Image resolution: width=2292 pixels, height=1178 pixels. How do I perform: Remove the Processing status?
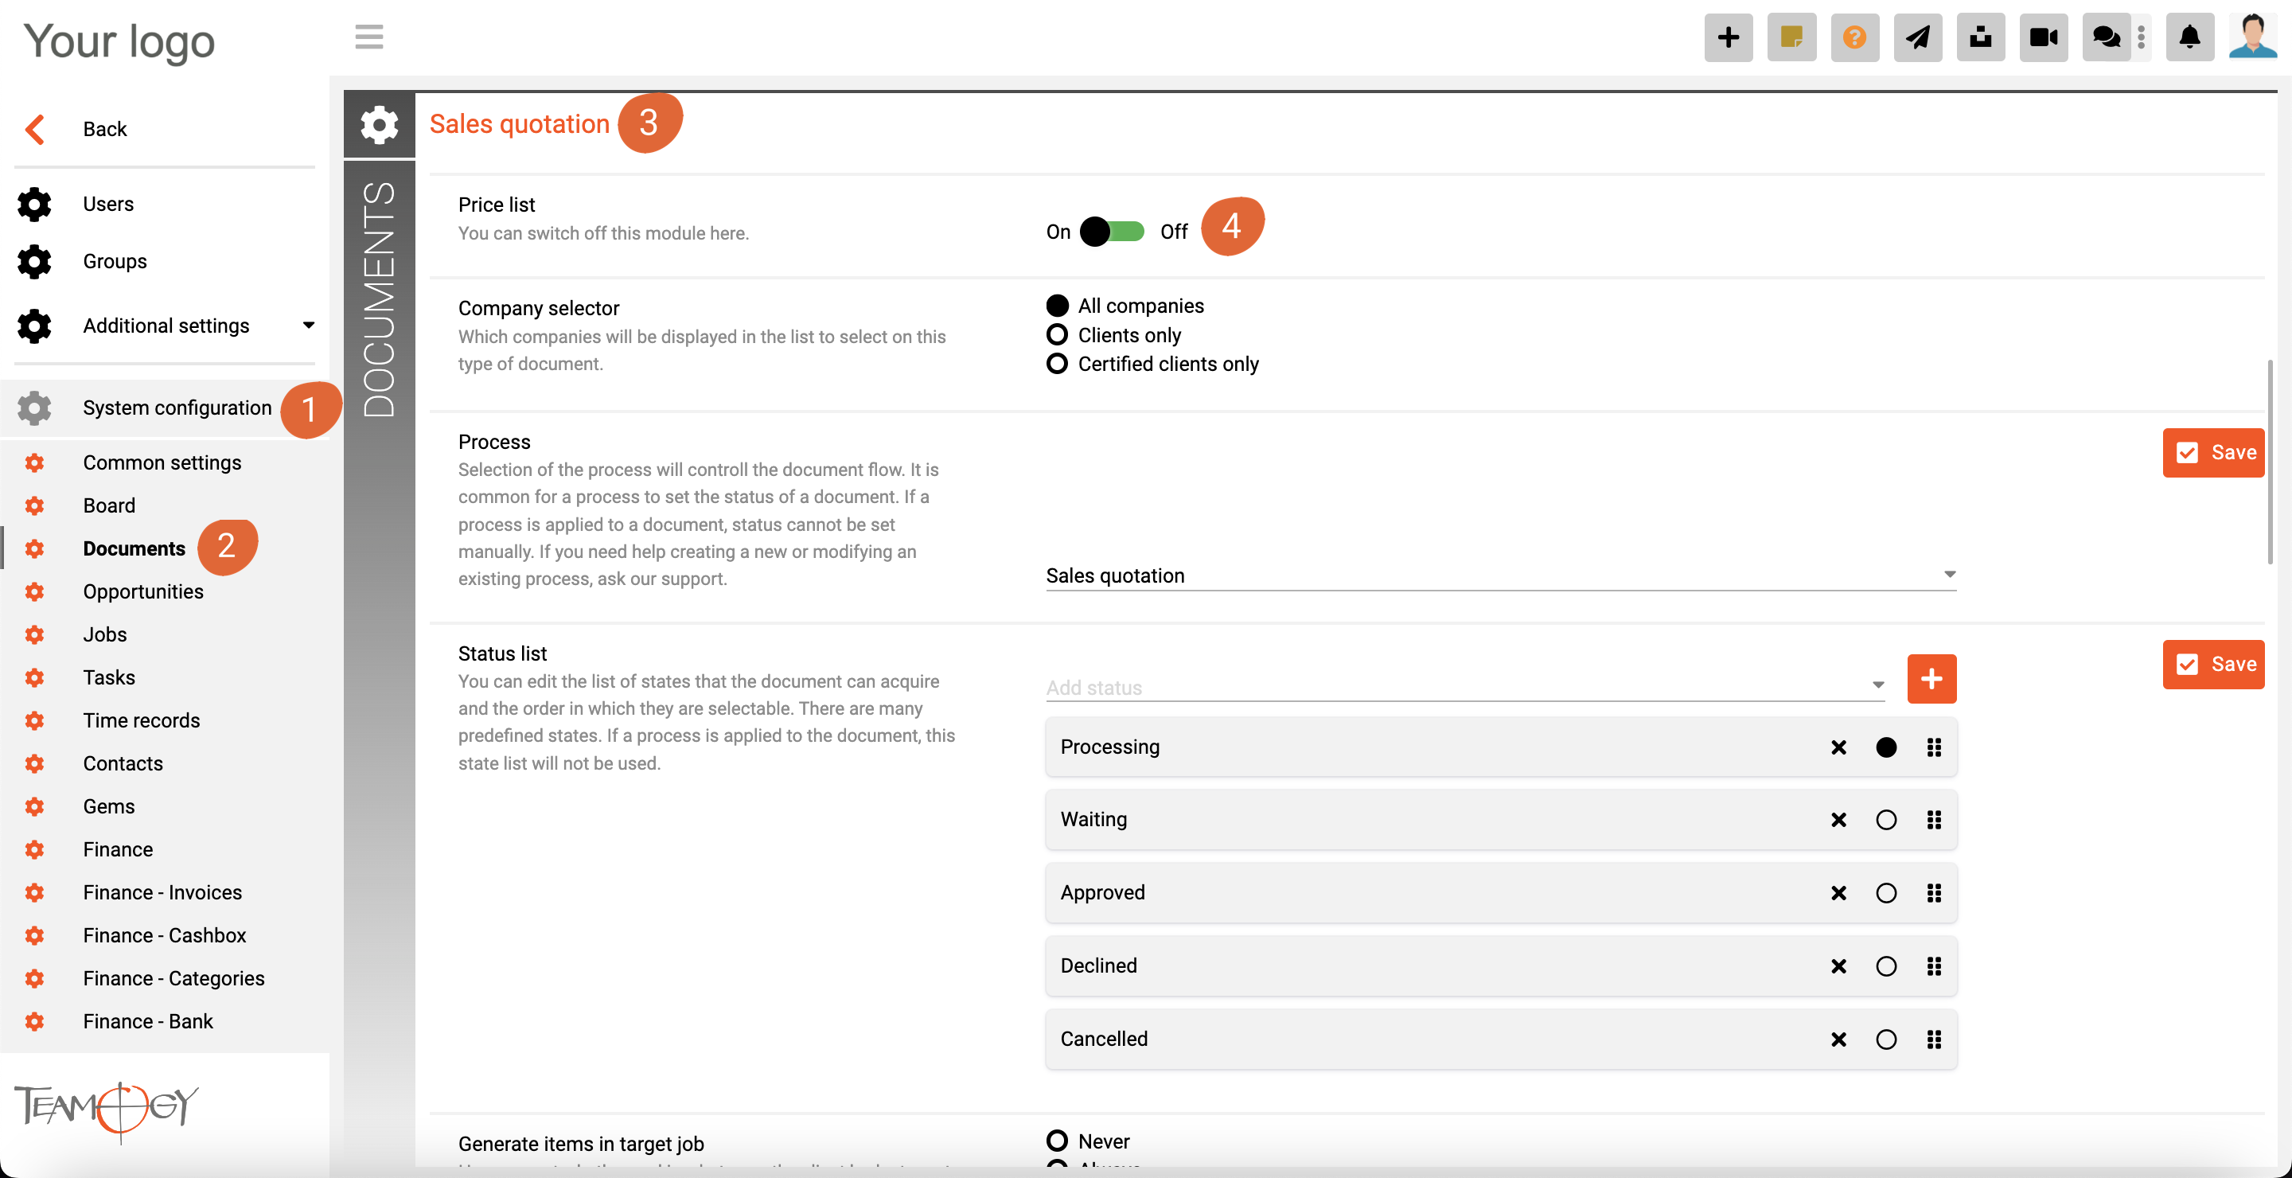point(1838,747)
